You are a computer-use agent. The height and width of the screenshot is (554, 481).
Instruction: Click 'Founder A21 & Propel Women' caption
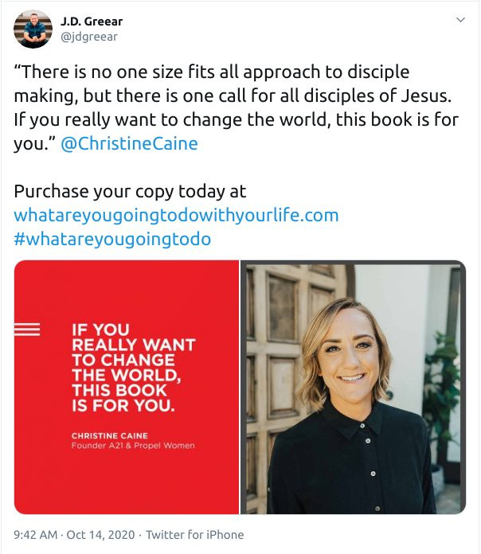point(133,446)
